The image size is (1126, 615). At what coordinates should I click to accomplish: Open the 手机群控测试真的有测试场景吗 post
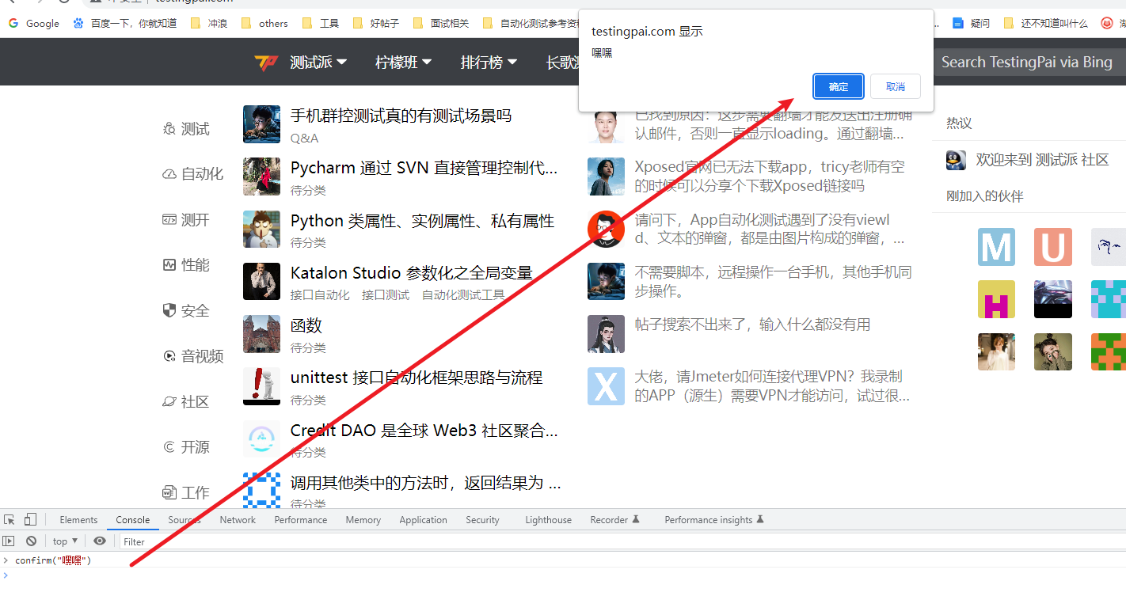coord(401,116)
